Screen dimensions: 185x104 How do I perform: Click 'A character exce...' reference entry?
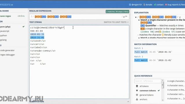tap(175, 86)
